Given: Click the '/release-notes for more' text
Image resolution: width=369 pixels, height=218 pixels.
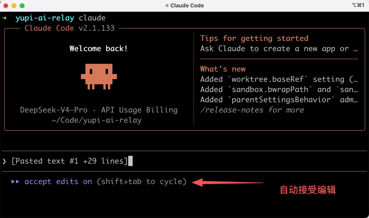Looking at the screenshot, I should pos(252,110).
